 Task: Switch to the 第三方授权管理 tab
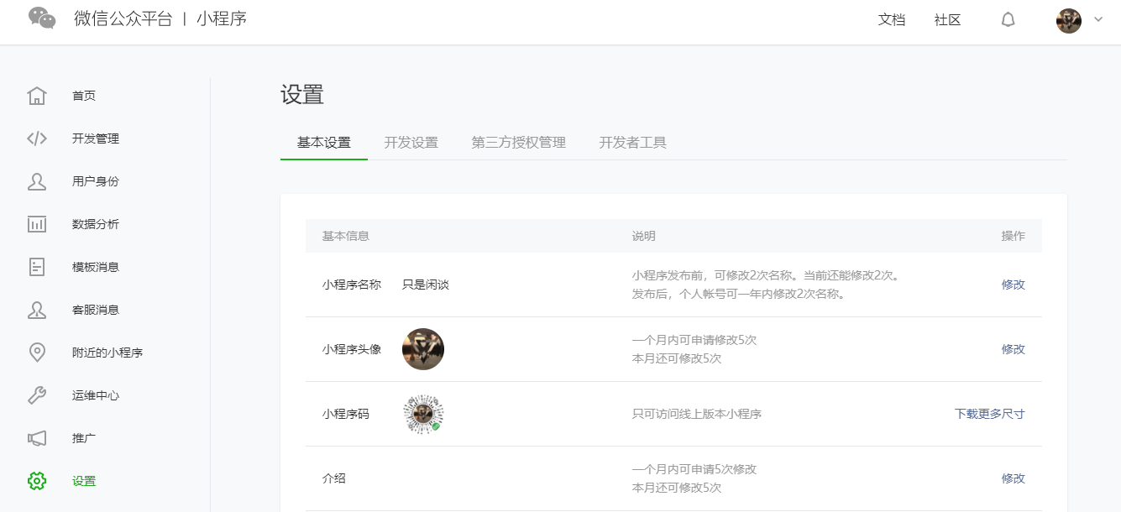(518, 143)
